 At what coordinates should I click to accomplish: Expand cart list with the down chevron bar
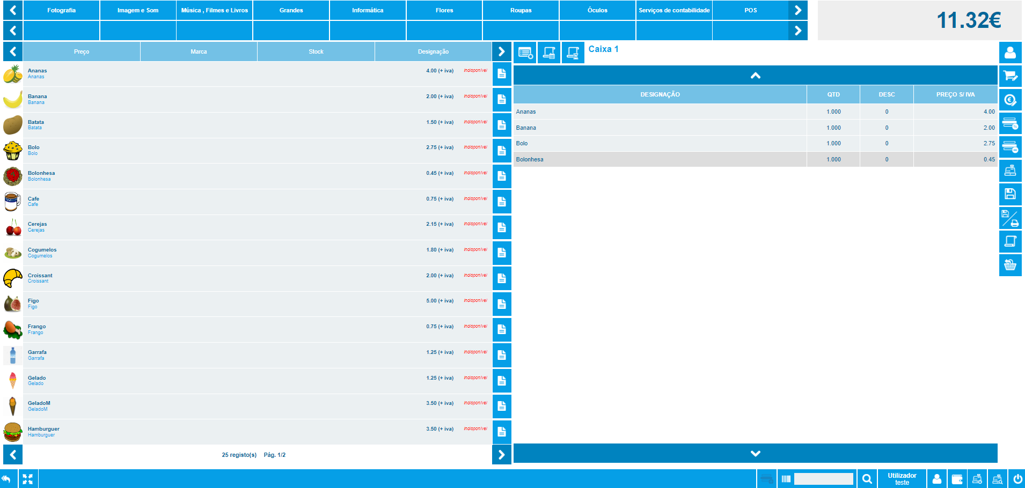[x=755, y=453]
